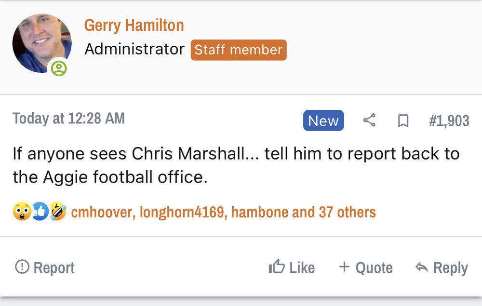Click the green online status badge
This screenshot has height=306, width=482.
pyautogui.click(x=59, y=68)
